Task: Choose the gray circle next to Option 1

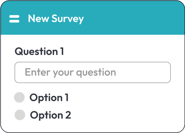Action: pos(19,97)
